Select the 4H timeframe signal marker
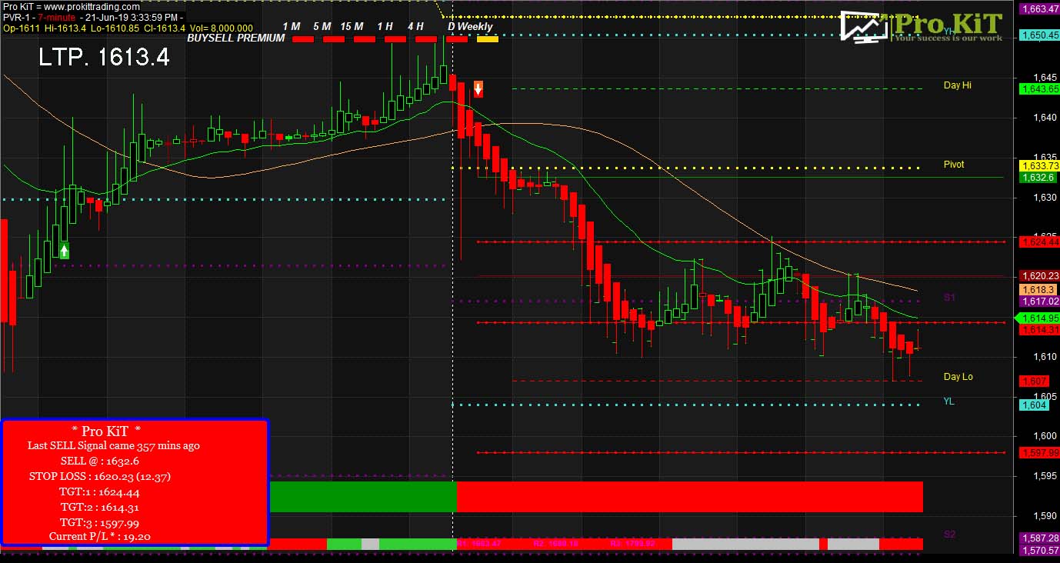Viewport: 1060px width, 563px height. click(424, 37)
